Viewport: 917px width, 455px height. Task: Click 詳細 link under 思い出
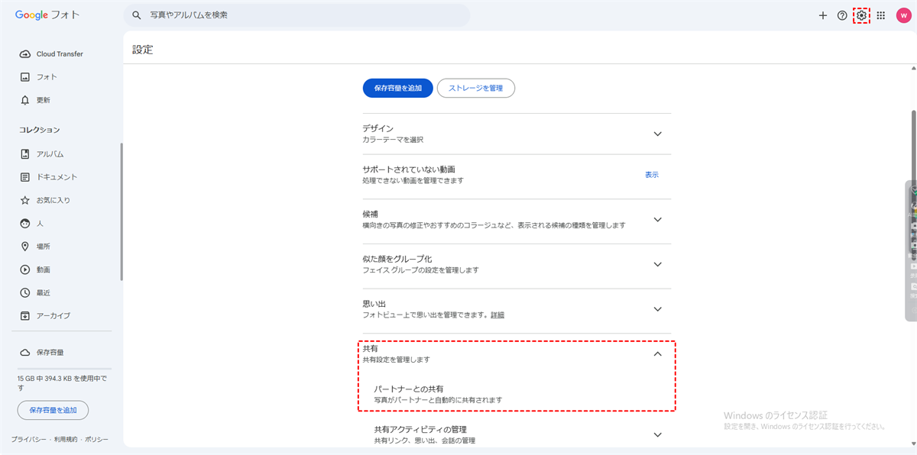click(497, 315)
